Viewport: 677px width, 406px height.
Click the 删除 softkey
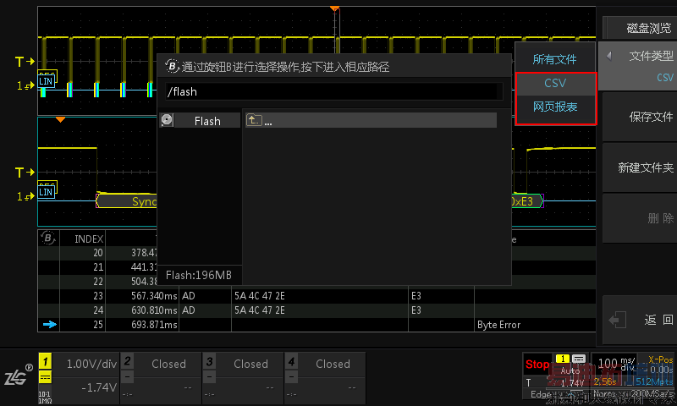640,218
